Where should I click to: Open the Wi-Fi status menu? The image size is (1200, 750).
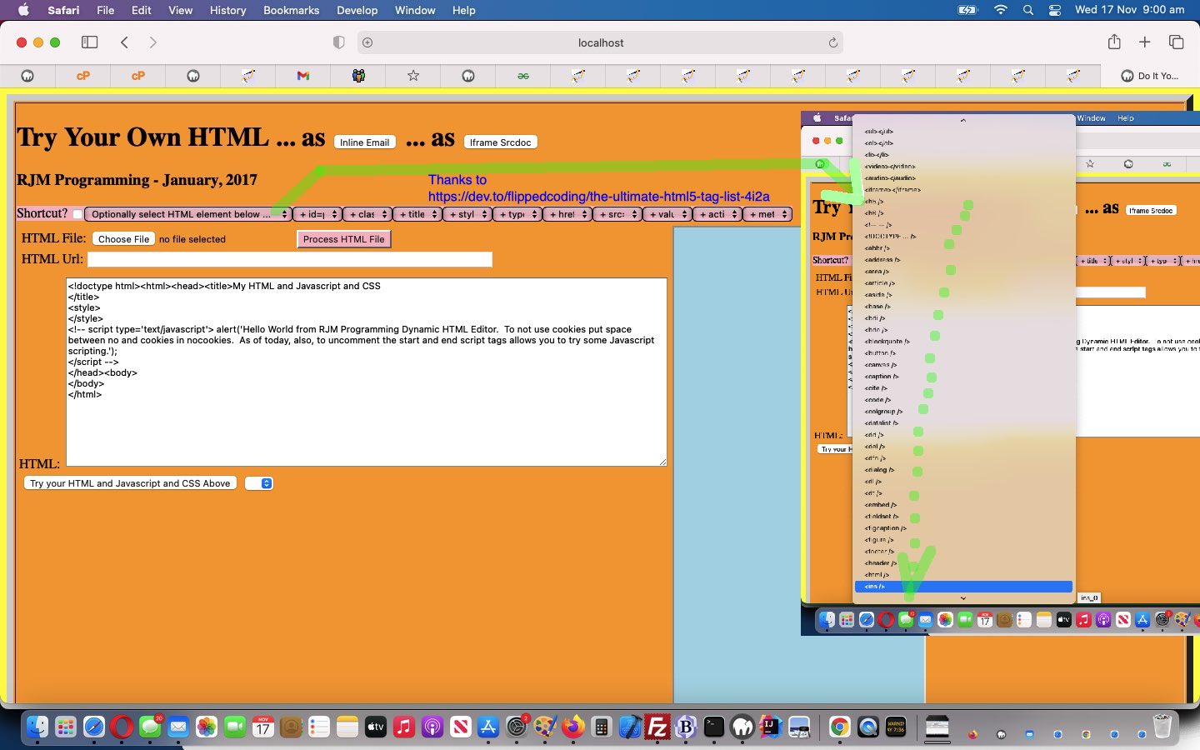(x=1001, y=10)
